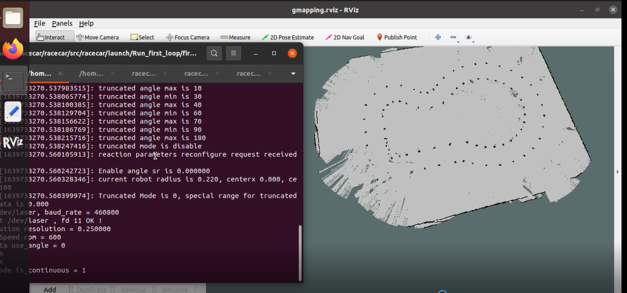The width and height of the screenshot is (627, 293).
Task: Open Firefox from the Ubuntu dock
Action: 13,49
